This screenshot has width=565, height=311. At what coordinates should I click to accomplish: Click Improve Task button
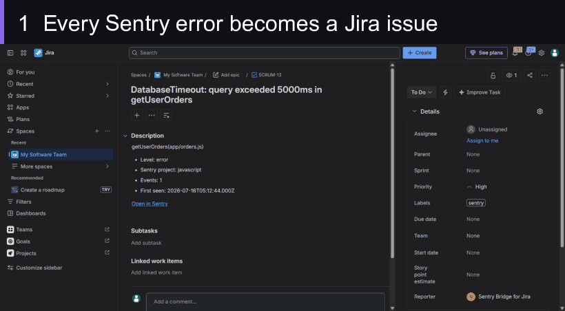tap(480, 92)
